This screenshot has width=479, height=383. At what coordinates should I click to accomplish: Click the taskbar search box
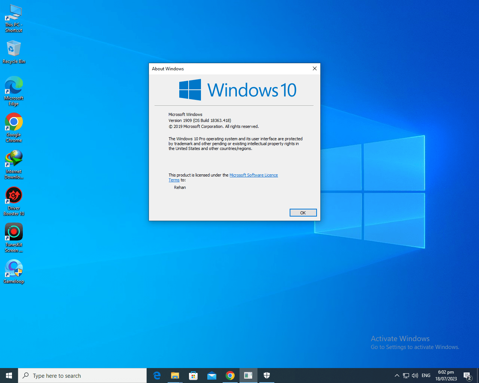point(82,376)
